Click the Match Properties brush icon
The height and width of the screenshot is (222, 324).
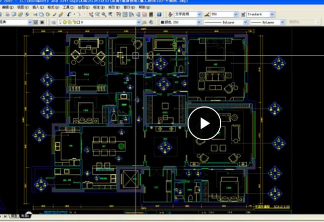click(x=54, y=15)
